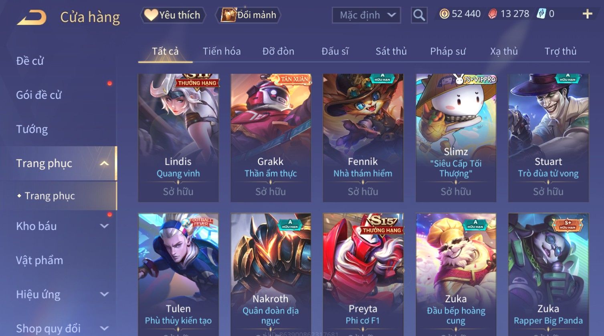
Task: Open the Tướng sidebar menu
Action: 32,129
